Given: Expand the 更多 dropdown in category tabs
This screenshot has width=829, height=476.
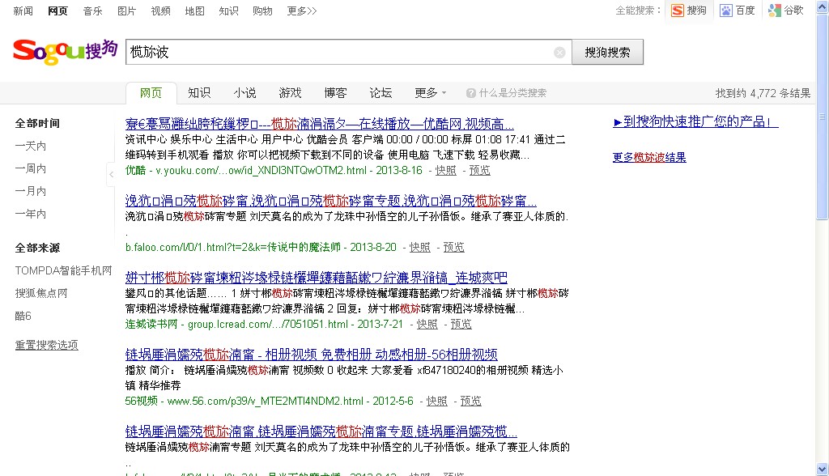Looking at the screenshot, I should pos(431,93).
